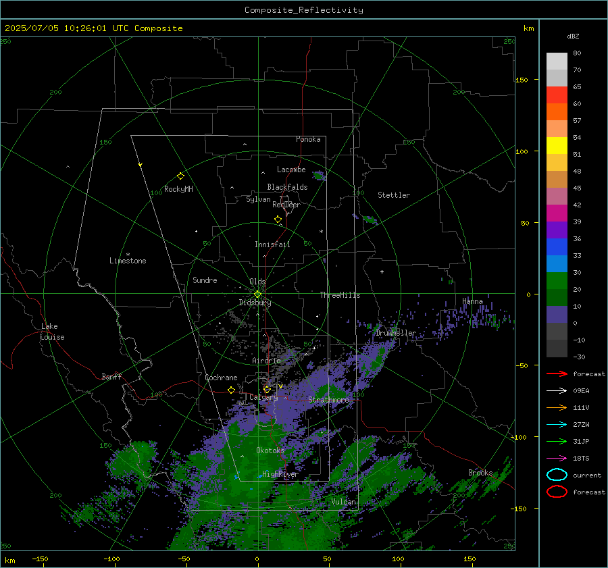The width and height of the screenshot is (608, 568).
Task: Click the Brooks city label
Action: pyautogui.click(x=480, y=473)
